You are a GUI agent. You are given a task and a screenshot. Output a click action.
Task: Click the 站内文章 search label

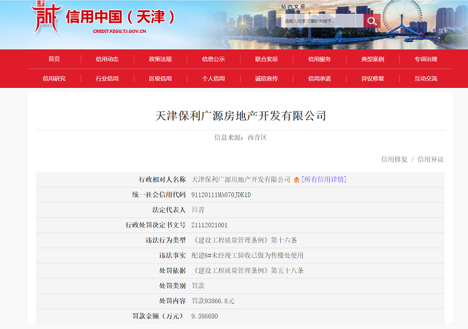(x=293, y=7)
